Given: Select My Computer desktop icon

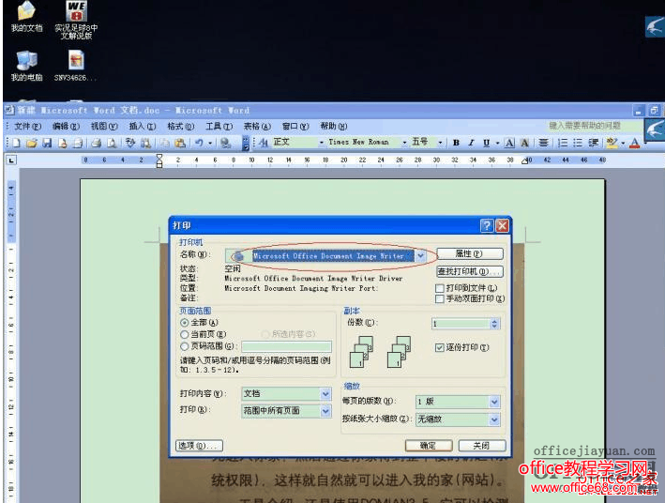Looking at the screenshot, I should (26, 67).
